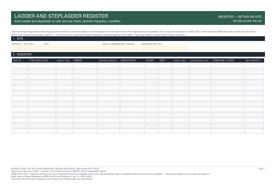Viewport: 276px width, 196px height.
Task: Click the FEET column header
Action: [162, 60]
